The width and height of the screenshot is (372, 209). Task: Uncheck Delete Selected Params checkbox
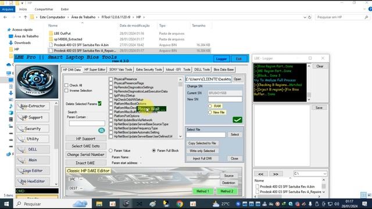point(99,103)
